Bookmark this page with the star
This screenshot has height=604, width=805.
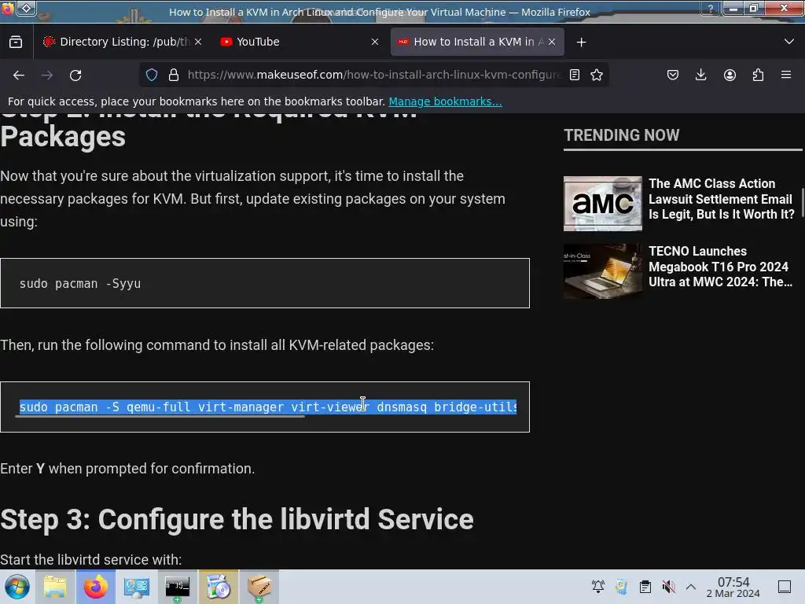tap(597, 75)
